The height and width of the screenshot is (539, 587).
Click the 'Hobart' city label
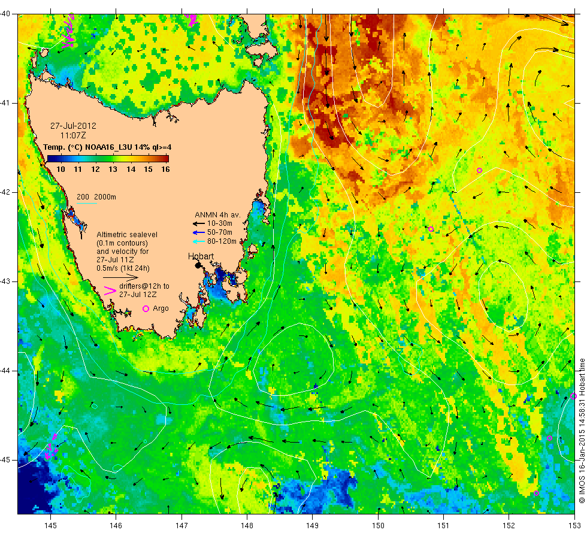click(x=201, y=256)
